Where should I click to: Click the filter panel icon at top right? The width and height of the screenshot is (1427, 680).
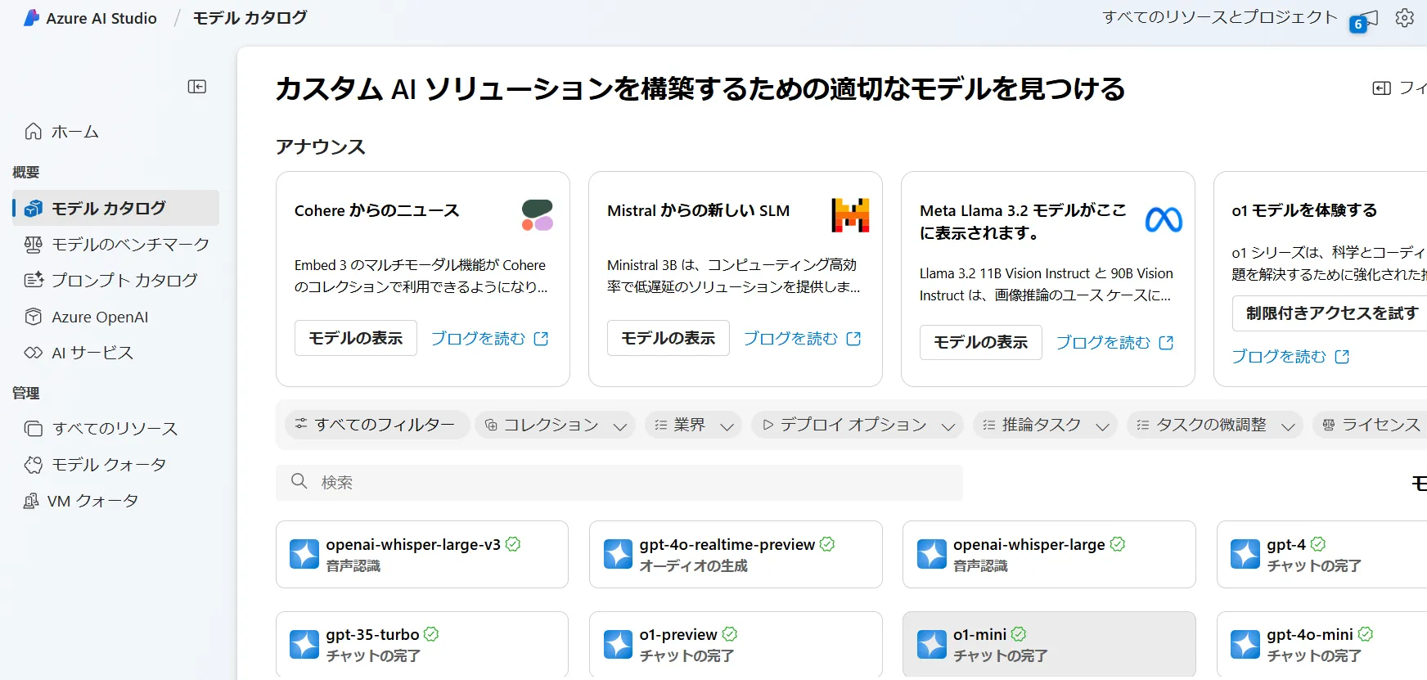pyautogui.click(x=1381, y=88)
